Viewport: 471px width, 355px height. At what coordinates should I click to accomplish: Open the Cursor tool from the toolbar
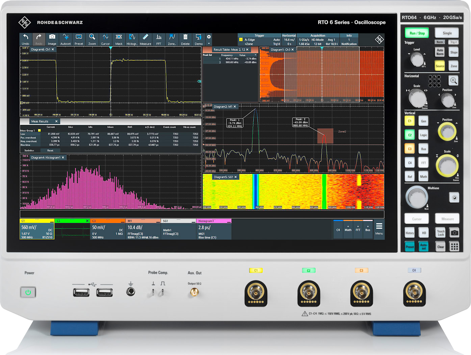(105, 39)
